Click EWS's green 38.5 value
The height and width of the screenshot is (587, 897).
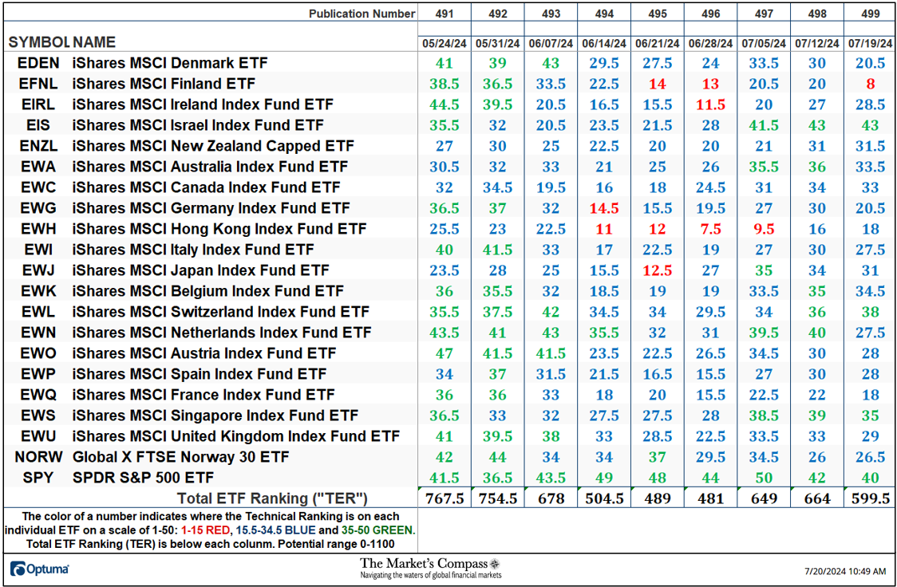(x=764, y=416)
